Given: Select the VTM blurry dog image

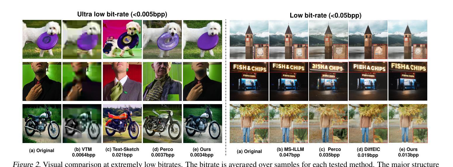Looking at the screenshot, I should [82, 39].
